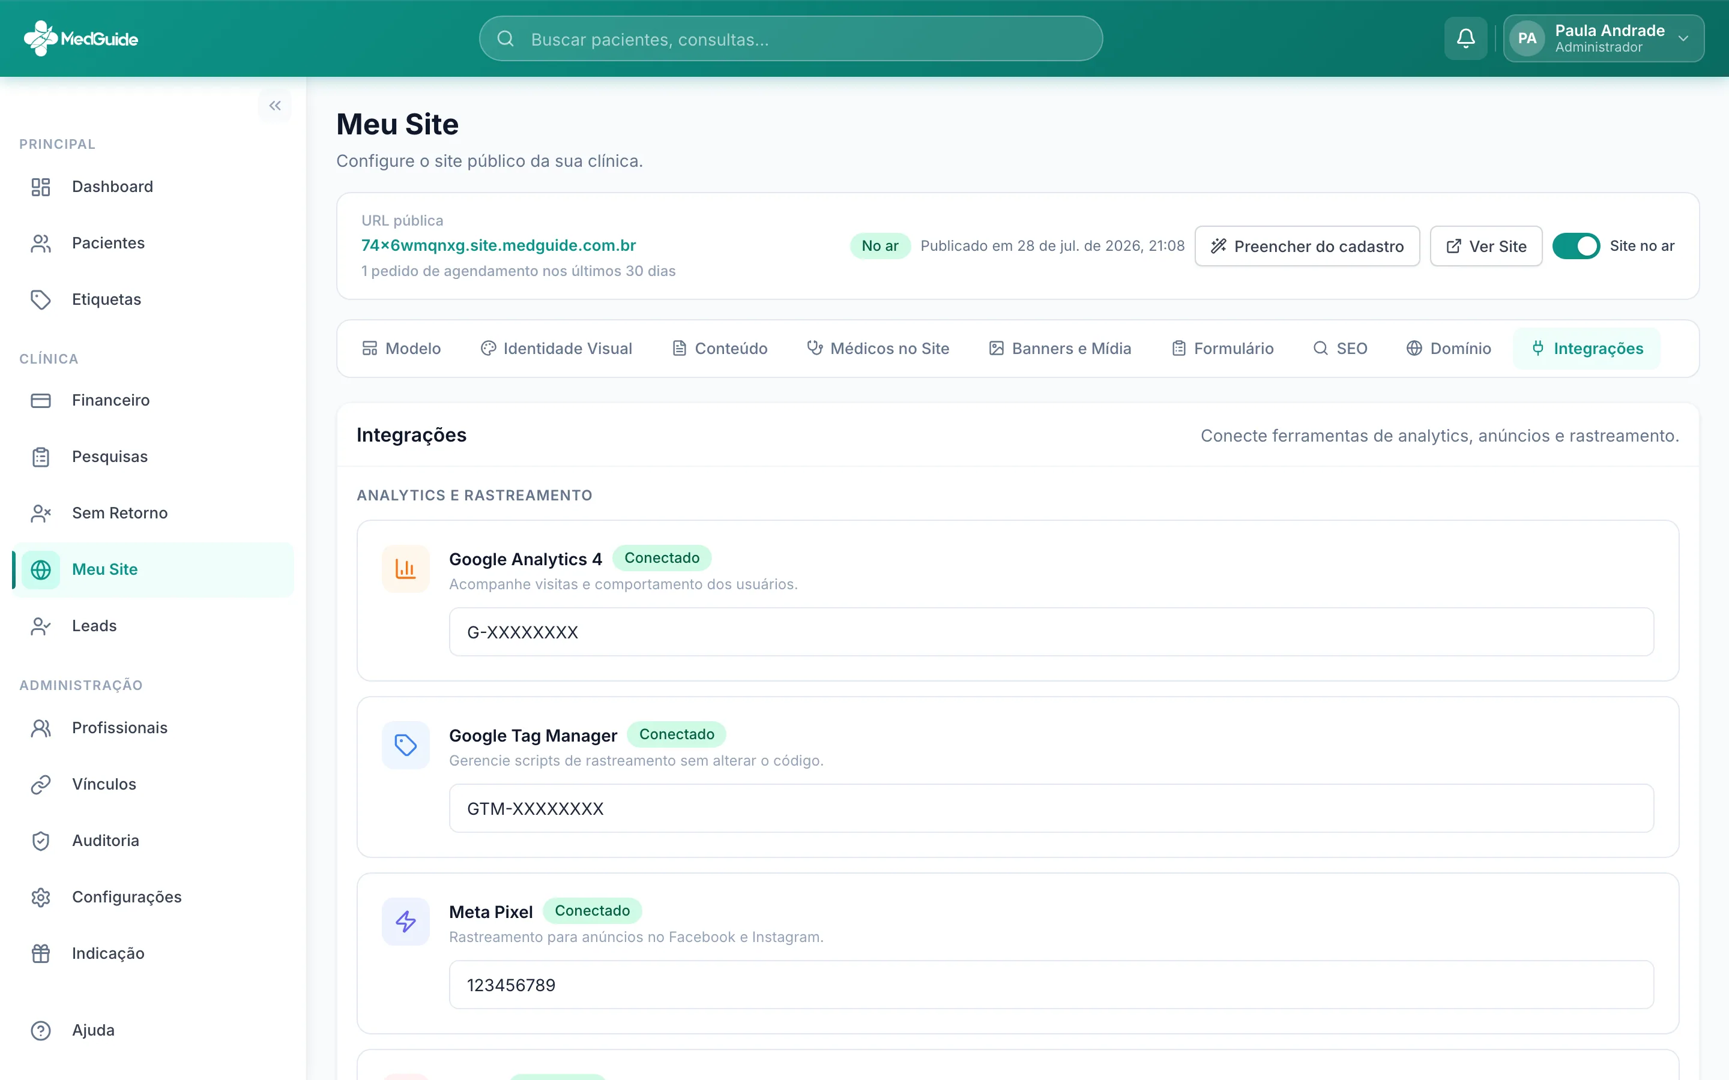Navigate to Financeiro
This screenshot has height=1080, width=1729.
point(153,401)
